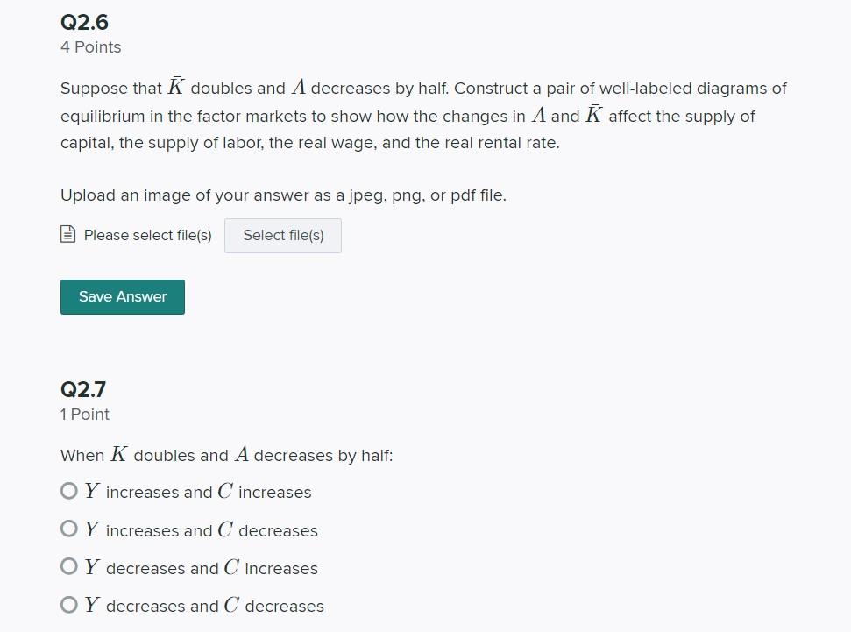Click the Select file(s) upload button
Screen dimensions: 851x632
pos(283,236)
